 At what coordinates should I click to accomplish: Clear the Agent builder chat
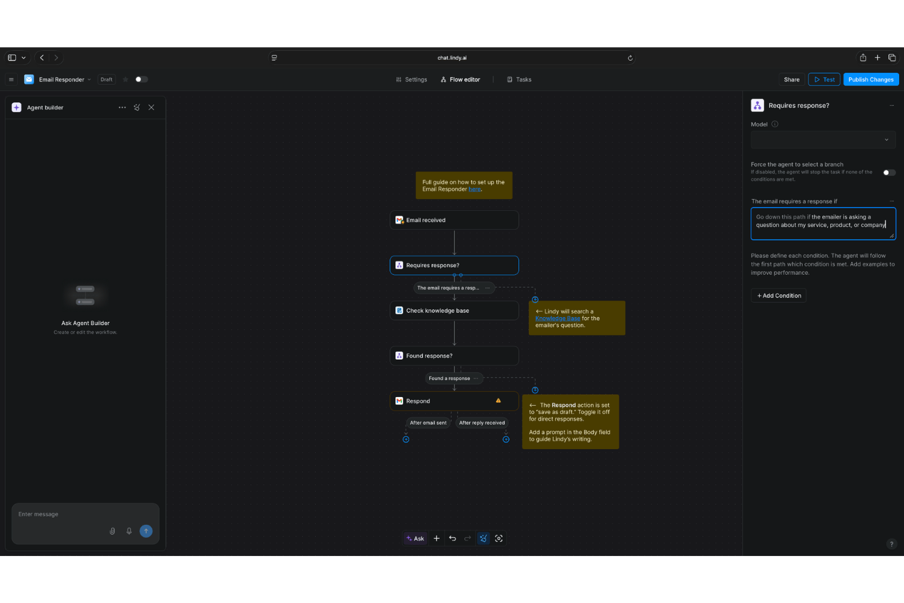137,108
